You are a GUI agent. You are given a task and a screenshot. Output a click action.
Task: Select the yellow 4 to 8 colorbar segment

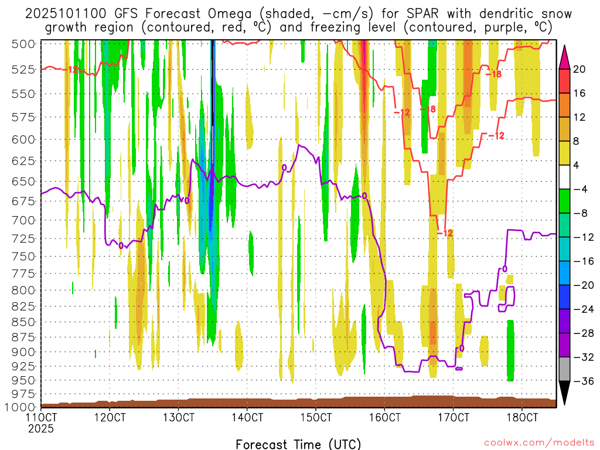(564, 153)
